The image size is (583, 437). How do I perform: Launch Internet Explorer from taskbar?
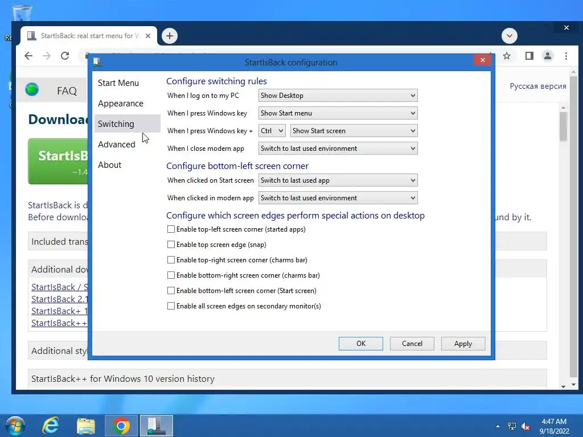(x=51, y=426)
